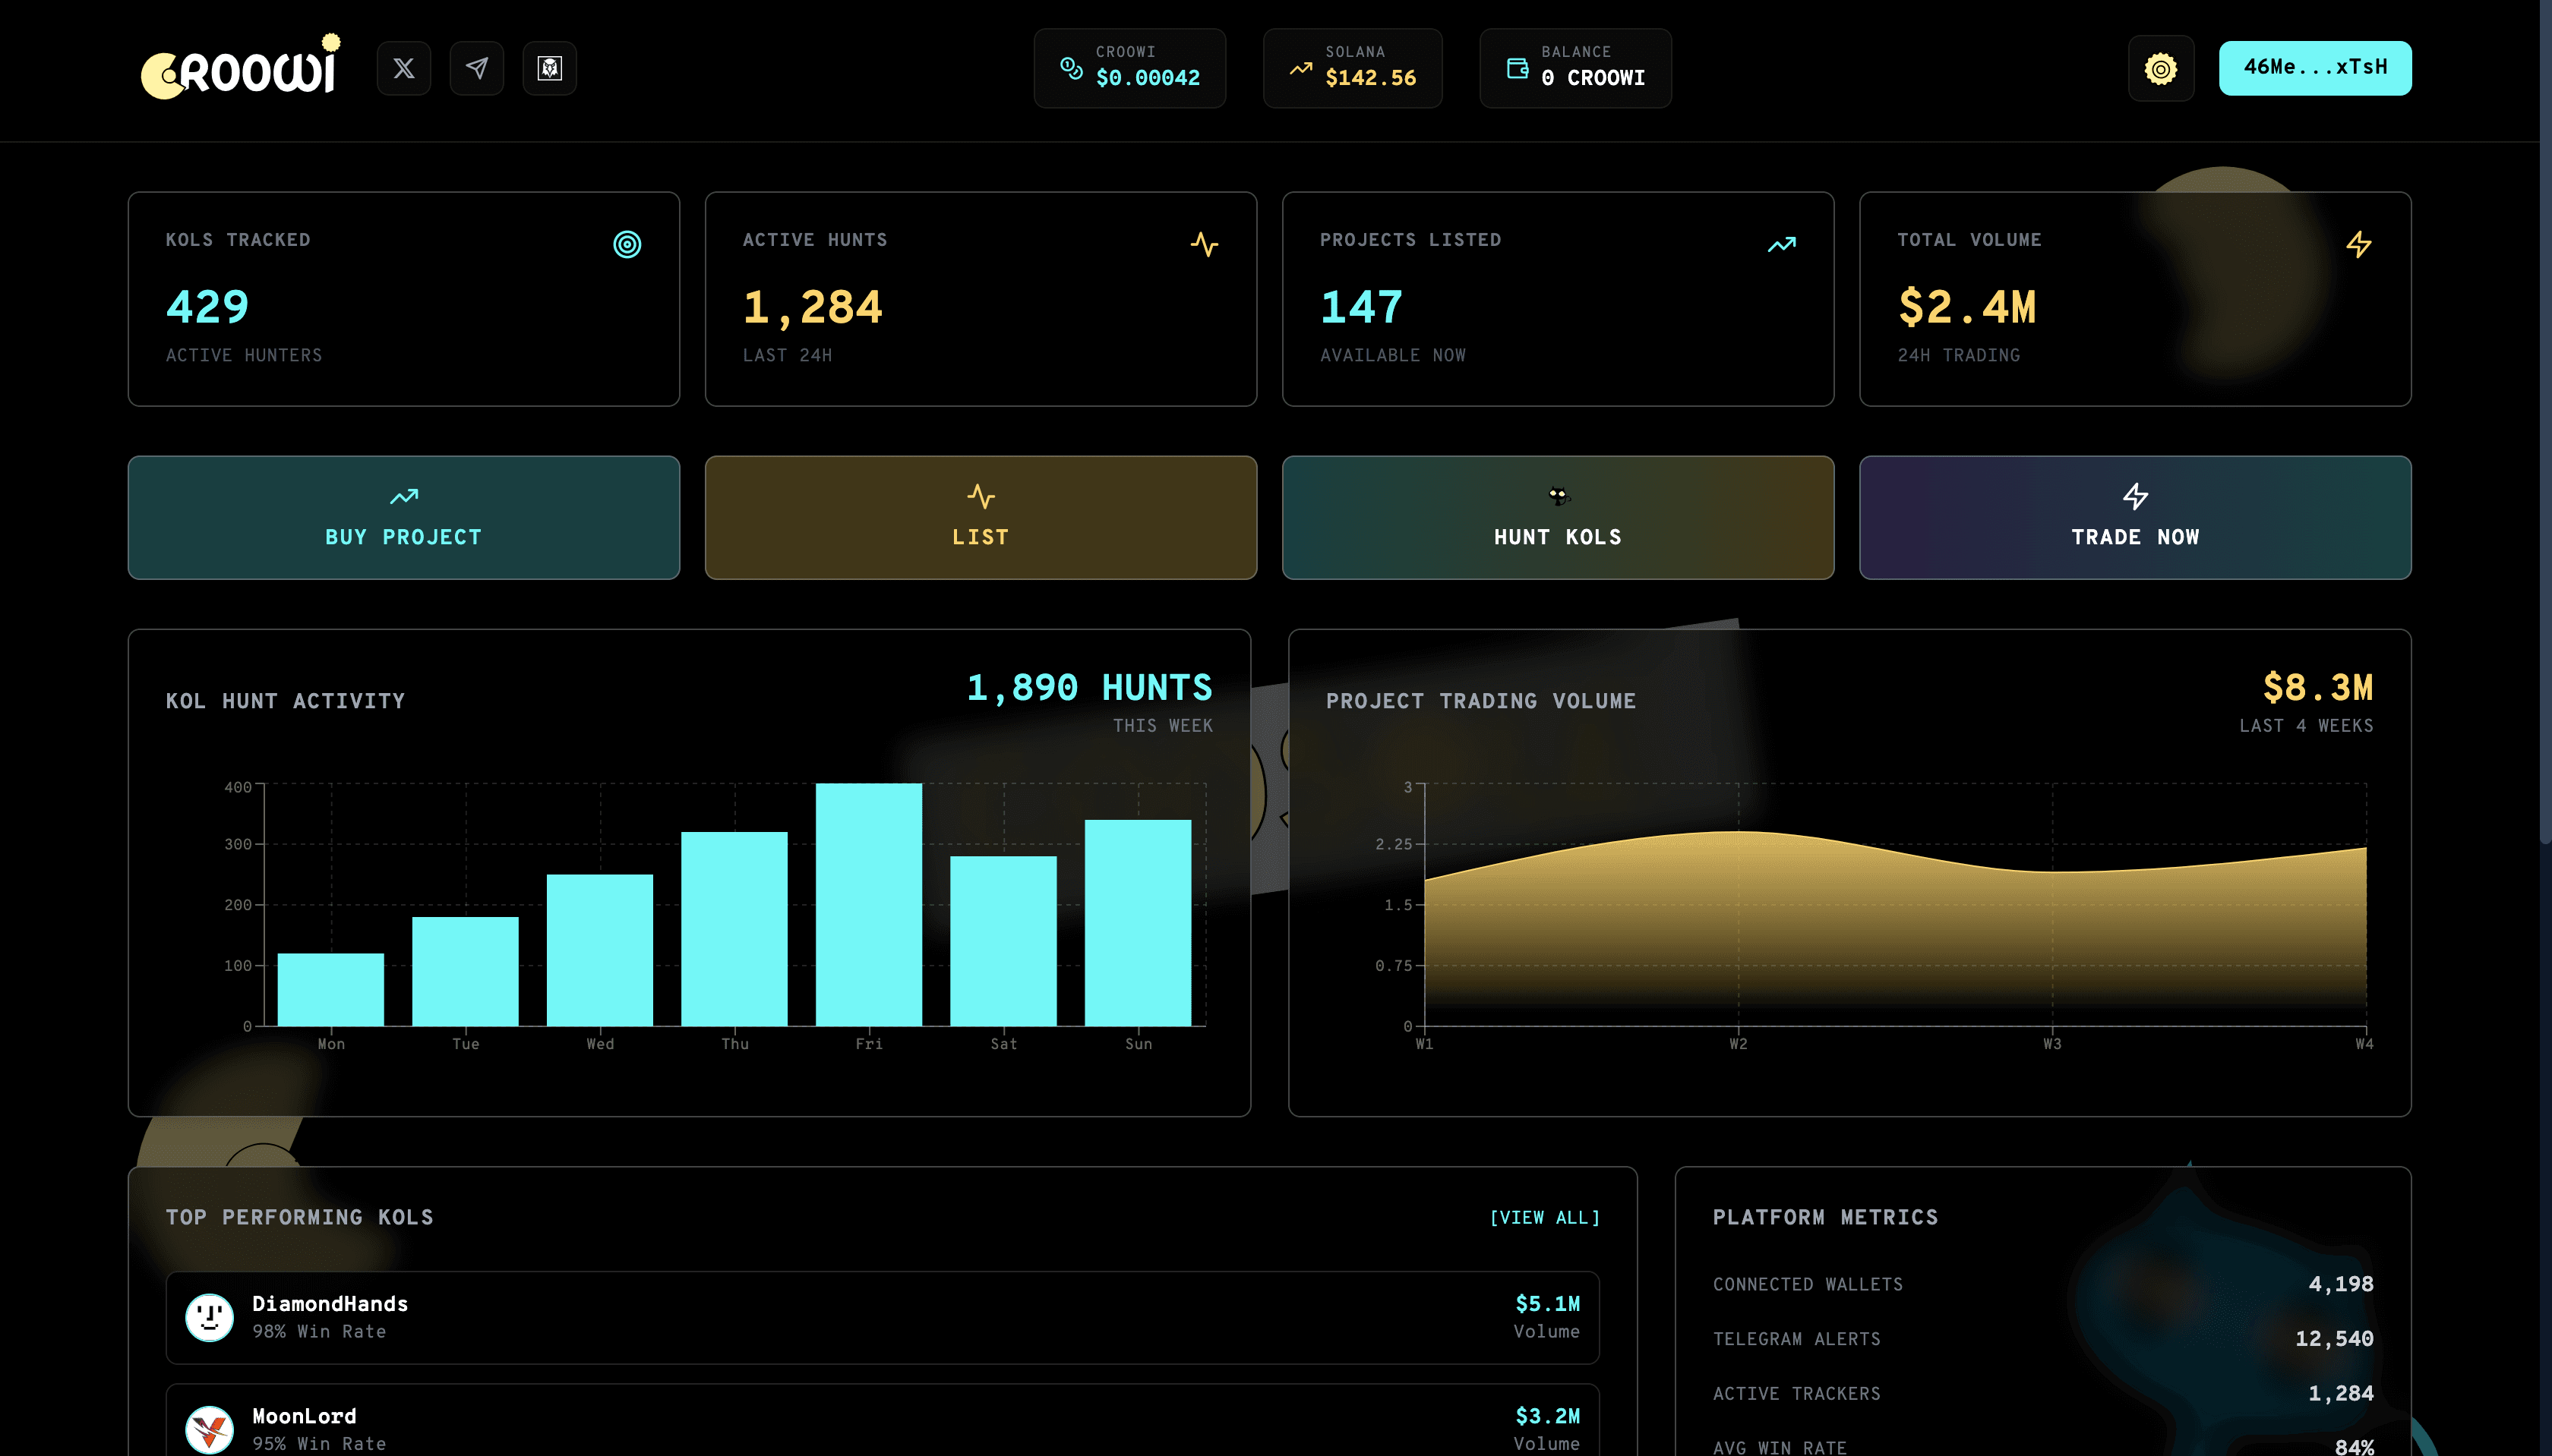Click the Friday bar in KOL Hunt Activity chart
The height and width of the screenshot is (1456, 2552).
[868, 905]
